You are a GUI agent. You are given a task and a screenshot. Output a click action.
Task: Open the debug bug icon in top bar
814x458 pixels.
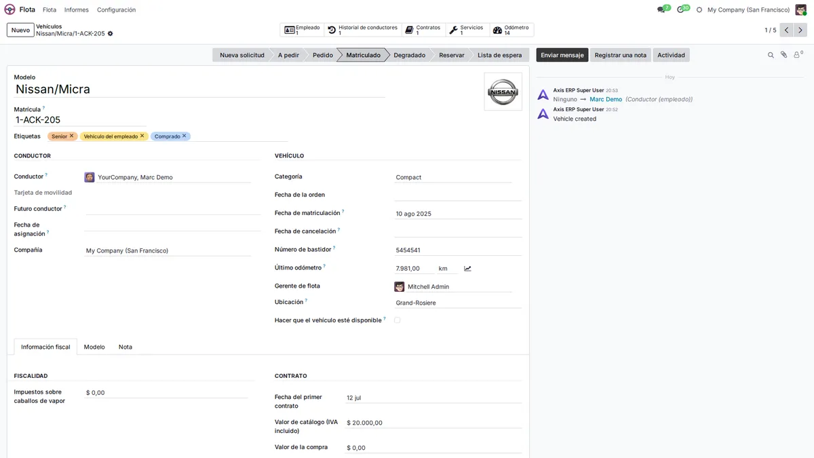coord(699,9)
